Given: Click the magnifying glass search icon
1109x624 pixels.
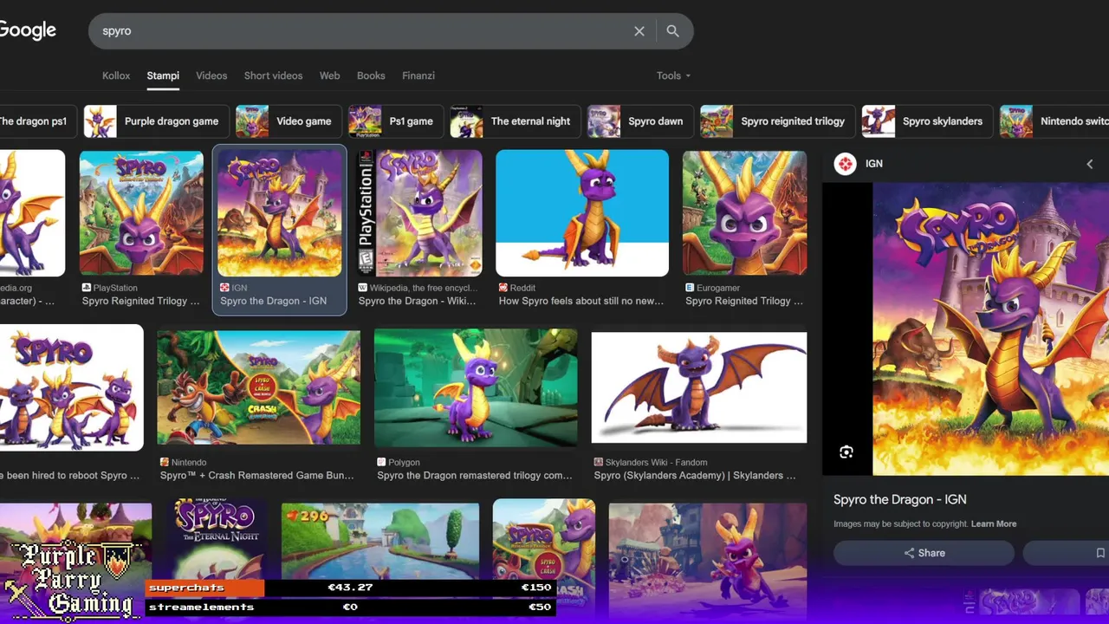Looking at the screenshot, I should (673, 31).
